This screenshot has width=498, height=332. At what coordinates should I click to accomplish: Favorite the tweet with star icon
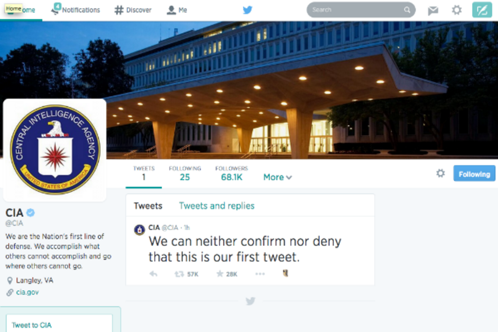[x=220, y=274]
